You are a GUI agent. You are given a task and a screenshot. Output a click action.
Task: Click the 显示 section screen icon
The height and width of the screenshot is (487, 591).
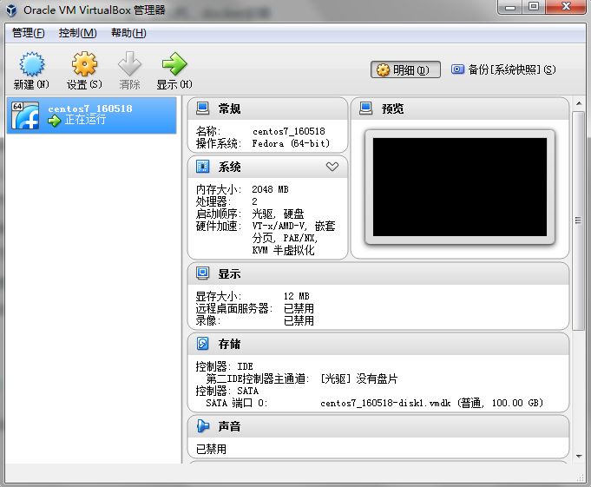tap(202, 273)
